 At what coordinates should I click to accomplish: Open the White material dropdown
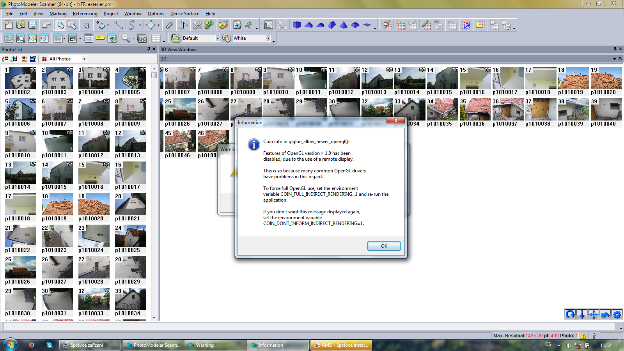(268, 38)
